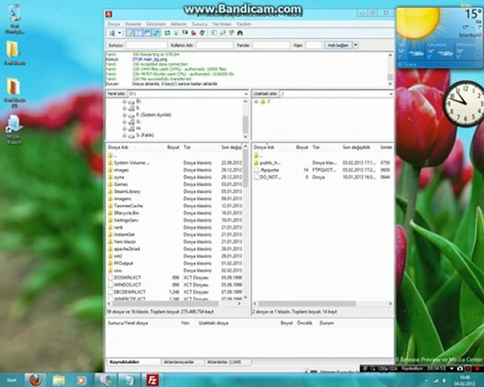The height and width of the screenshot is (387, 484).
Task: Select the Games folder in local list
Action: [x=120, y=184]
